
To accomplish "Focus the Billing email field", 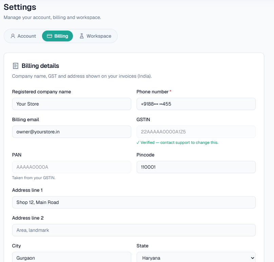I will click(72, 132).
